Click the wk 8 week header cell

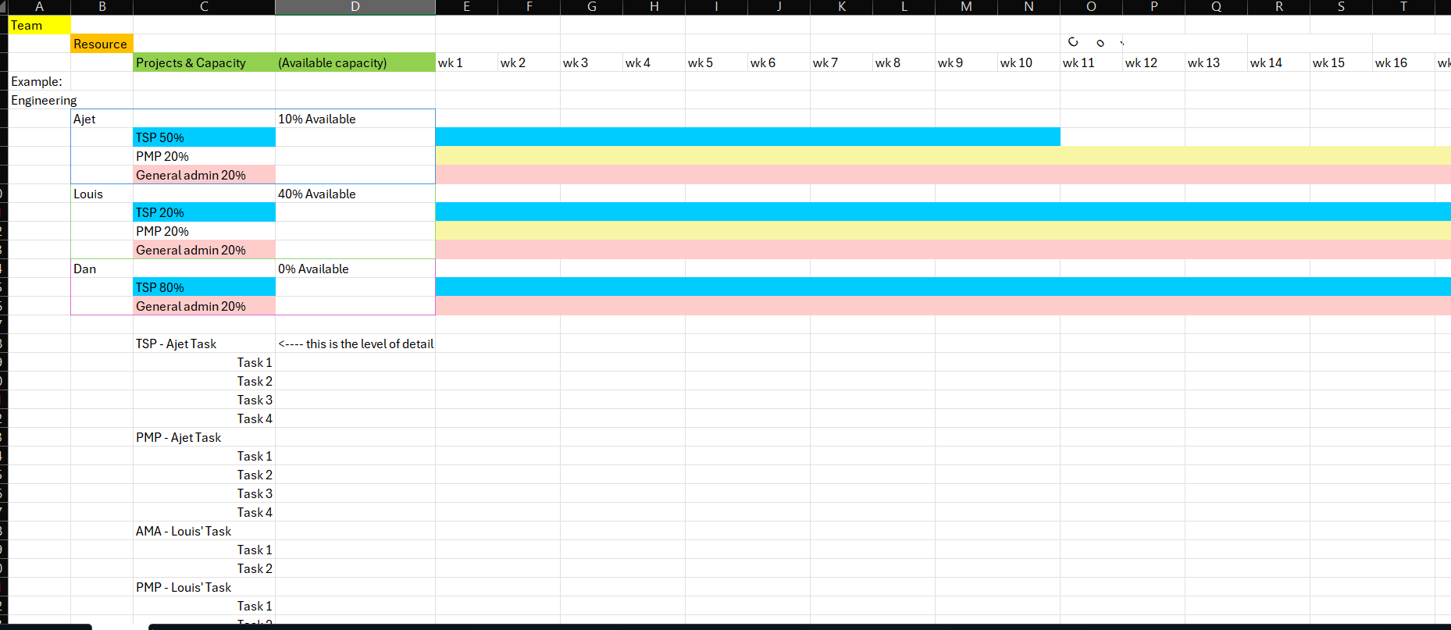pyautogui.click(x=904, y=62)
